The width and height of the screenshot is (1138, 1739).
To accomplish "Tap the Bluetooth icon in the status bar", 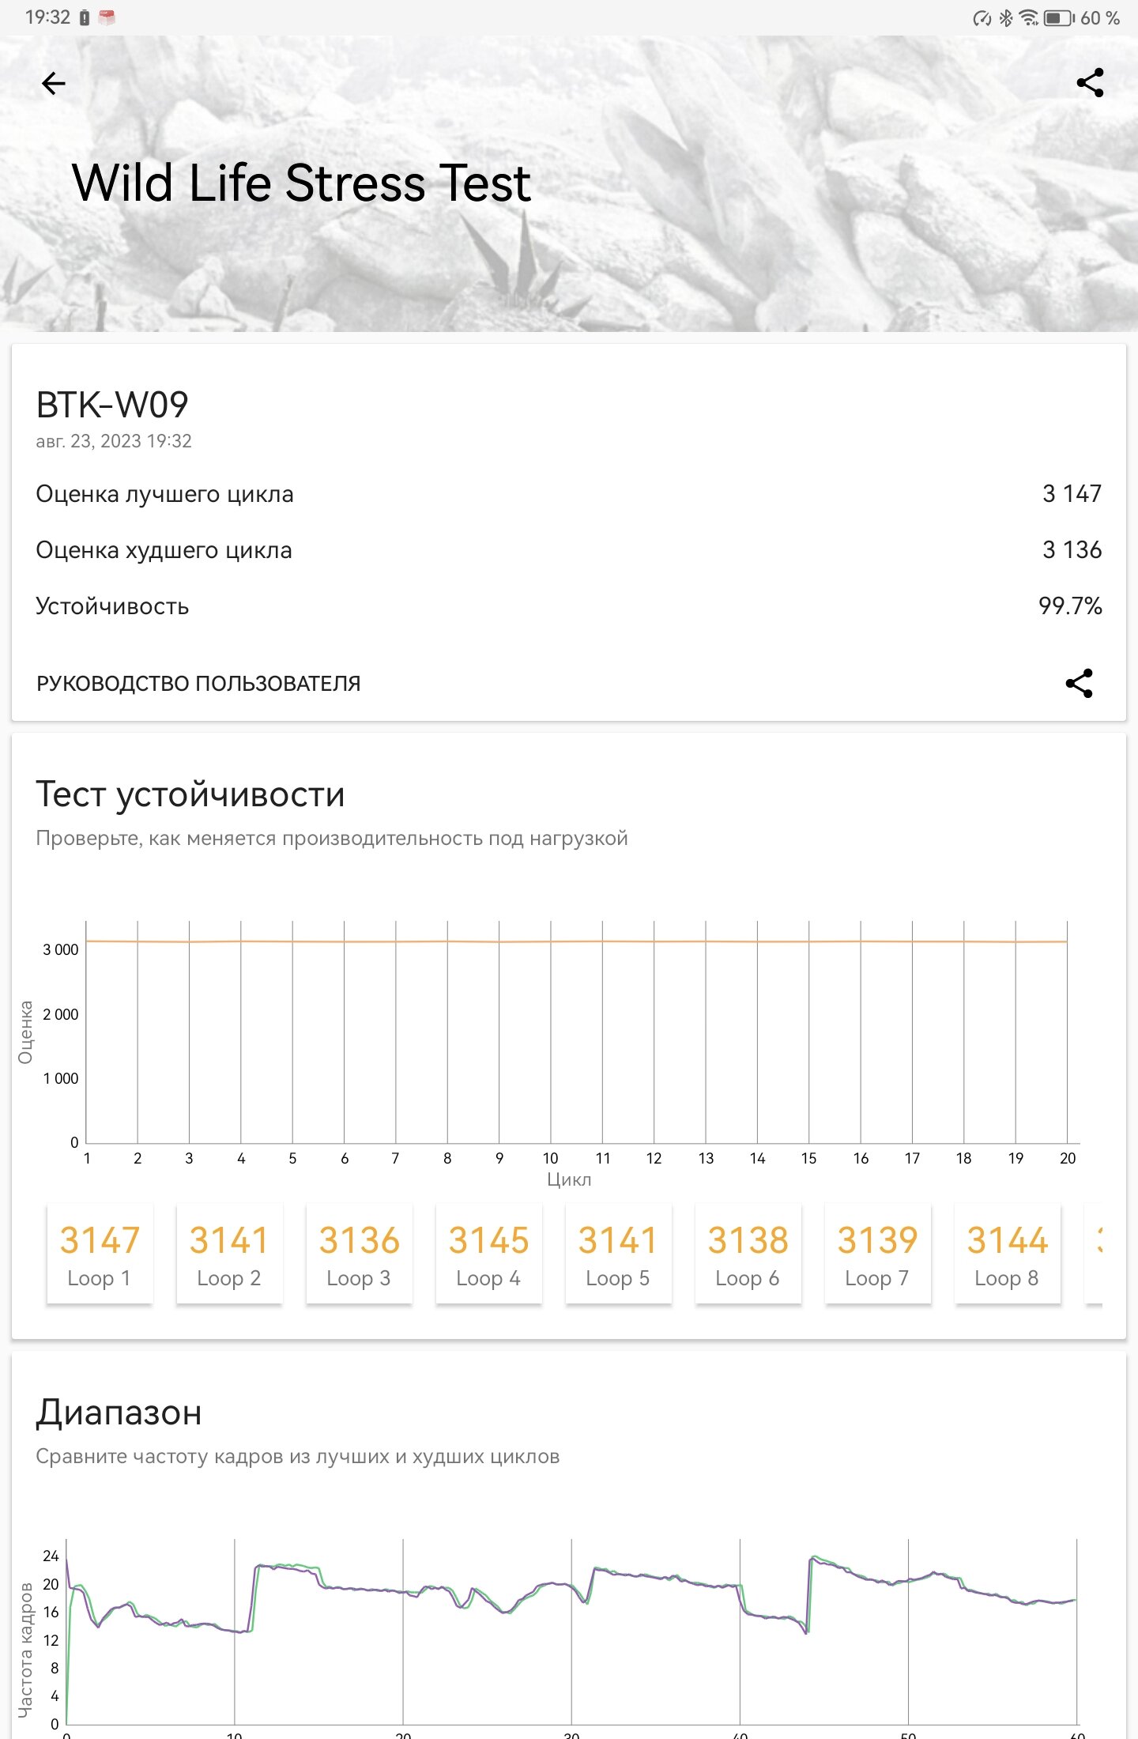I will tap(1006, 17).
